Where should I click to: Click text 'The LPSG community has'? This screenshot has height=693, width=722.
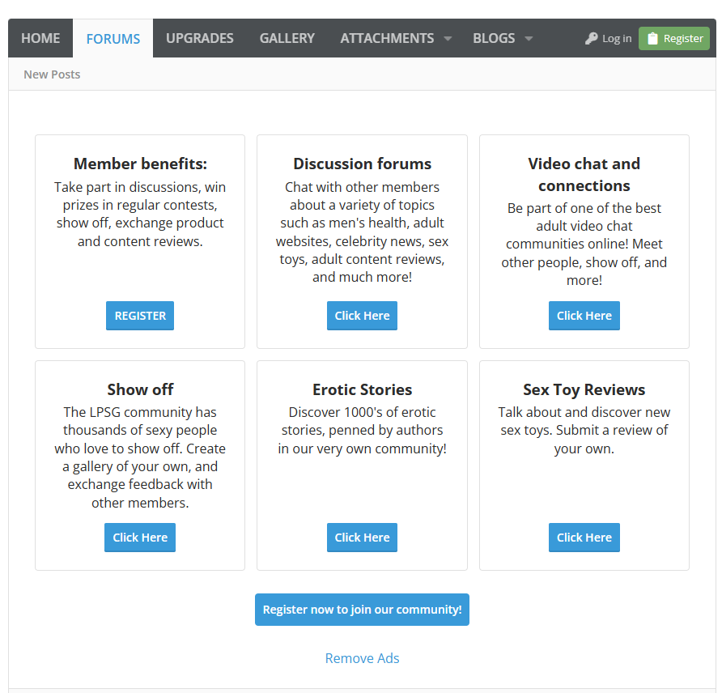tap(140, 412)
